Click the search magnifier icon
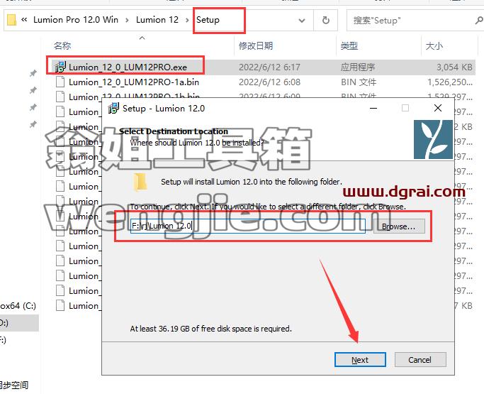This screenshot has width=484, height=394. (479, 21)
